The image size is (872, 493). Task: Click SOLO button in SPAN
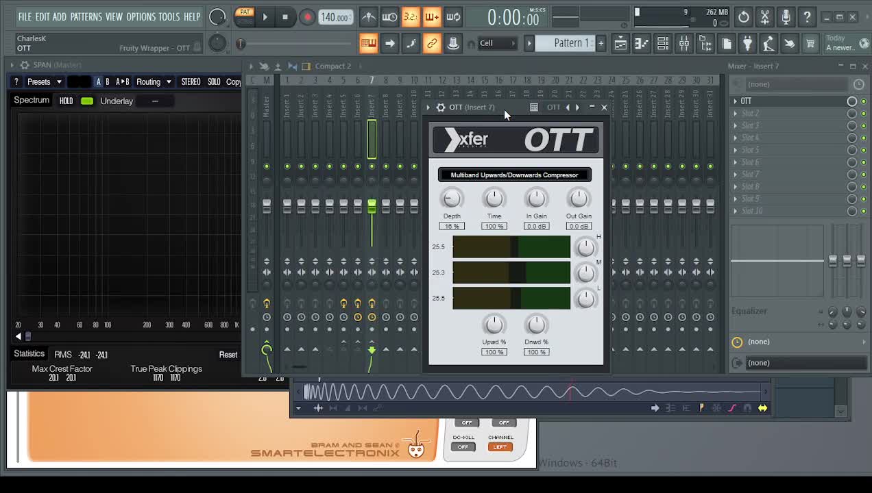click(214, 81)
